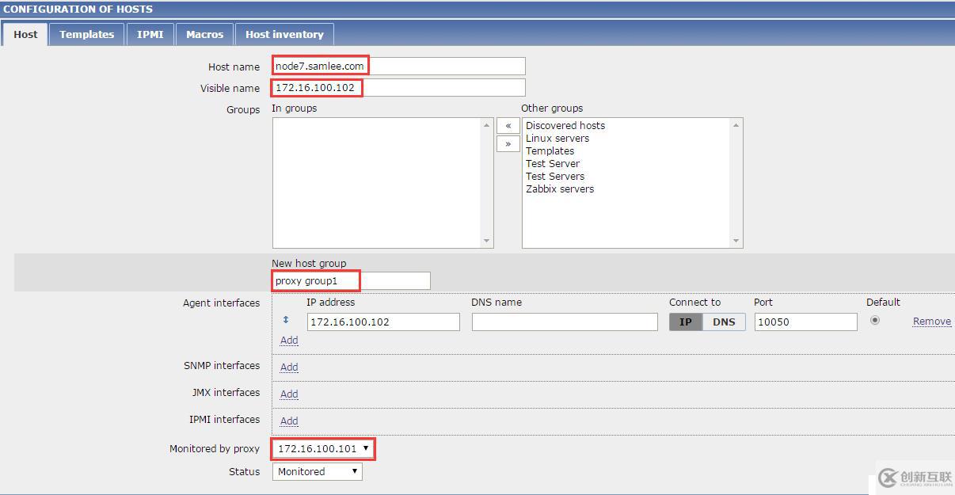The image size is (955, 495).
Task: Open the Host inventory tab
Action: click(x=284, y=34)
